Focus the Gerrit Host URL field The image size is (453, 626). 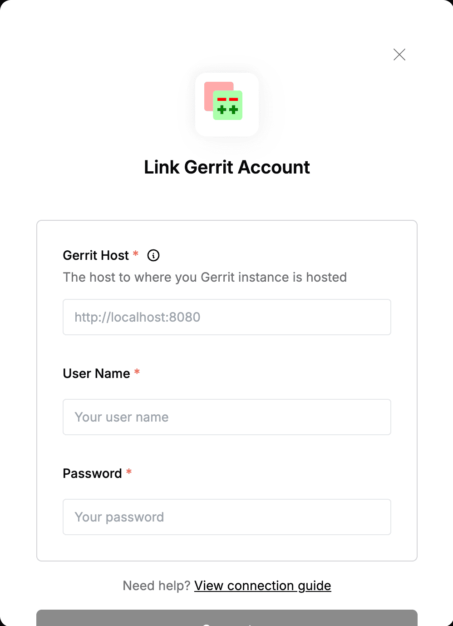coord(227,317)
